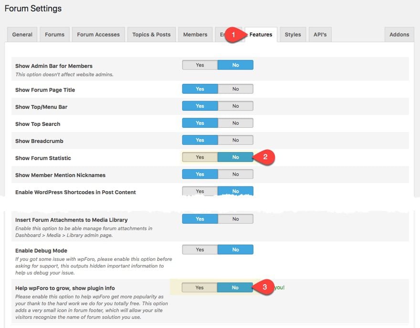Choose No for Insert Attachments to Media Library

coord(235,219)
